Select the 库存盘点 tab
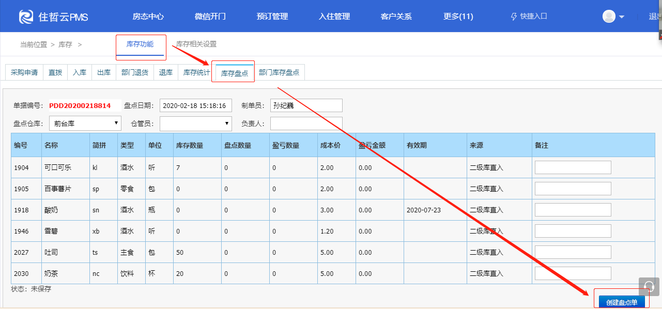Viewport: 662px width, 309px height. [235, 73]
